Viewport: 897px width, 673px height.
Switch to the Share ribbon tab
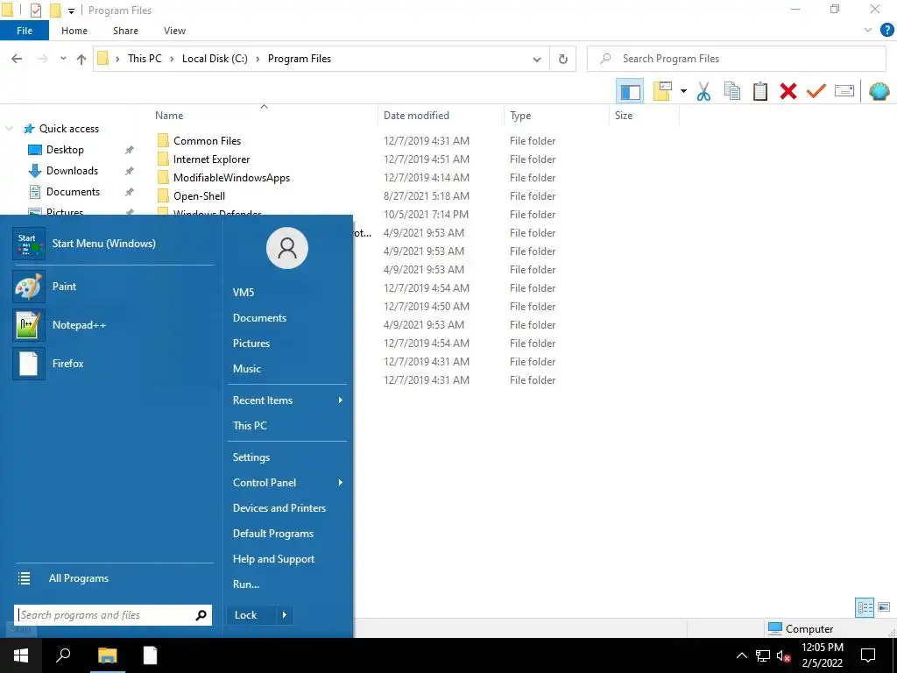125,31
